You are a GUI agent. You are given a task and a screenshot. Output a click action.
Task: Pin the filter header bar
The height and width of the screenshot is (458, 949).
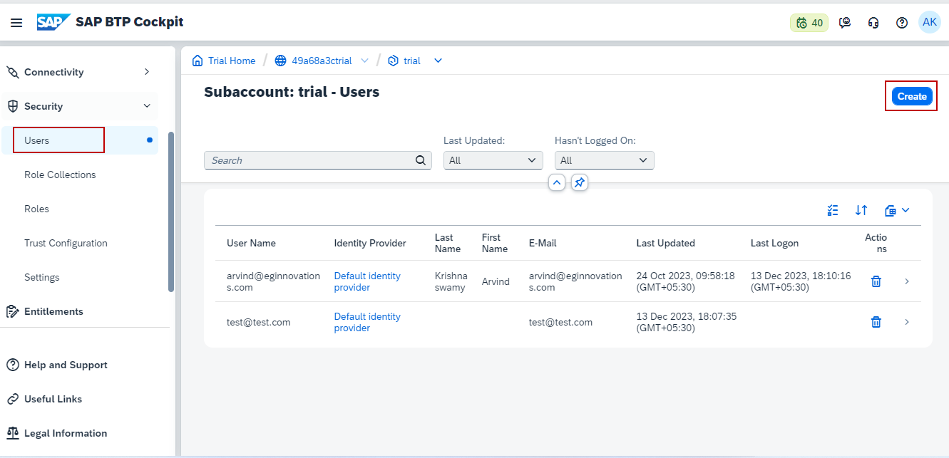point(580,183)
